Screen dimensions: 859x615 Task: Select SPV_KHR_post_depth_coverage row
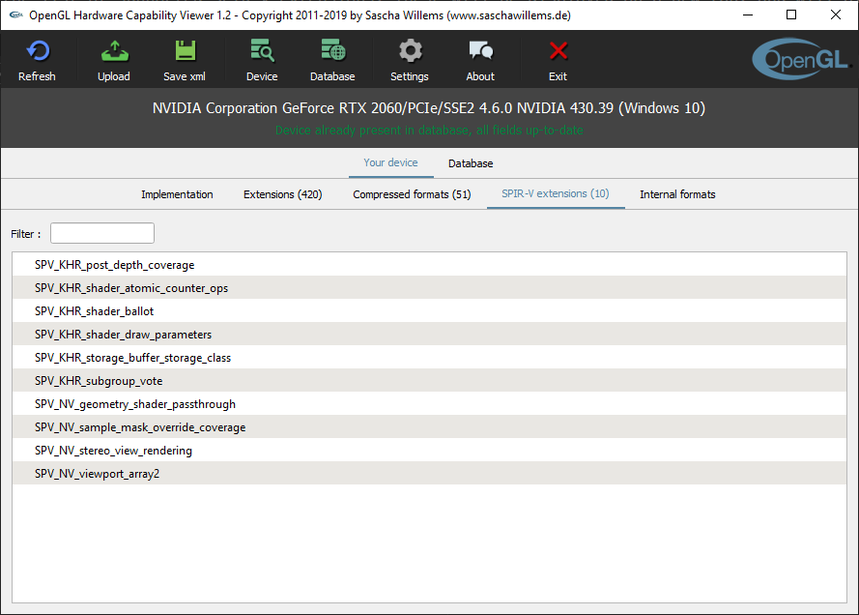coord(429,265)
